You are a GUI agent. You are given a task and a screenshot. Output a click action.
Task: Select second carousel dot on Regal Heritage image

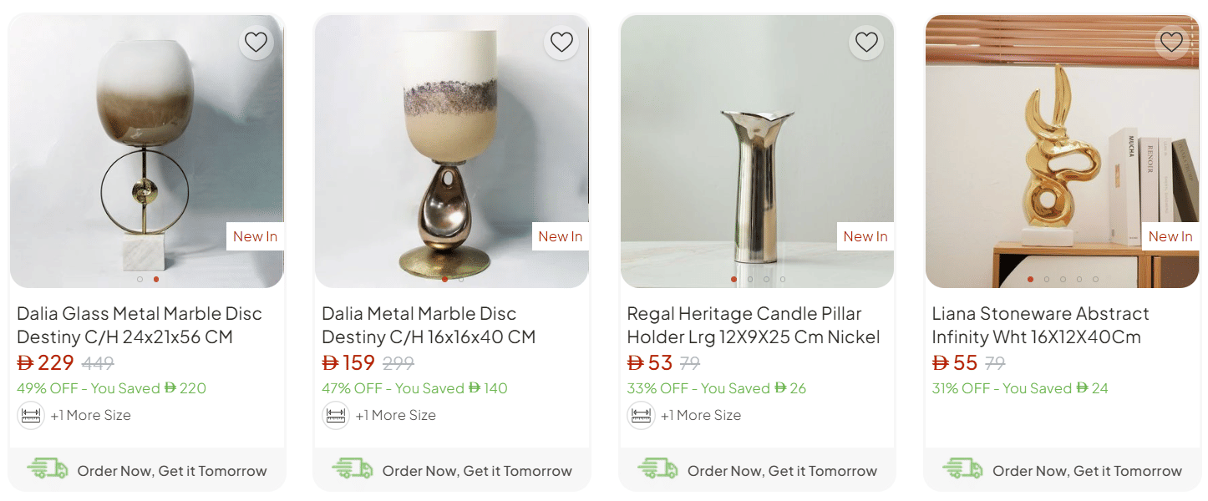click(750, 280)
